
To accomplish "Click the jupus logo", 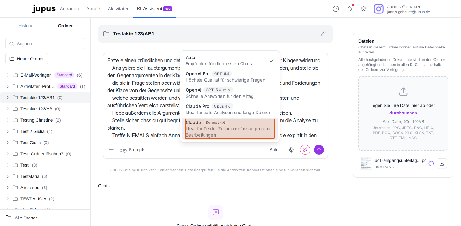I will pos(44,9).
